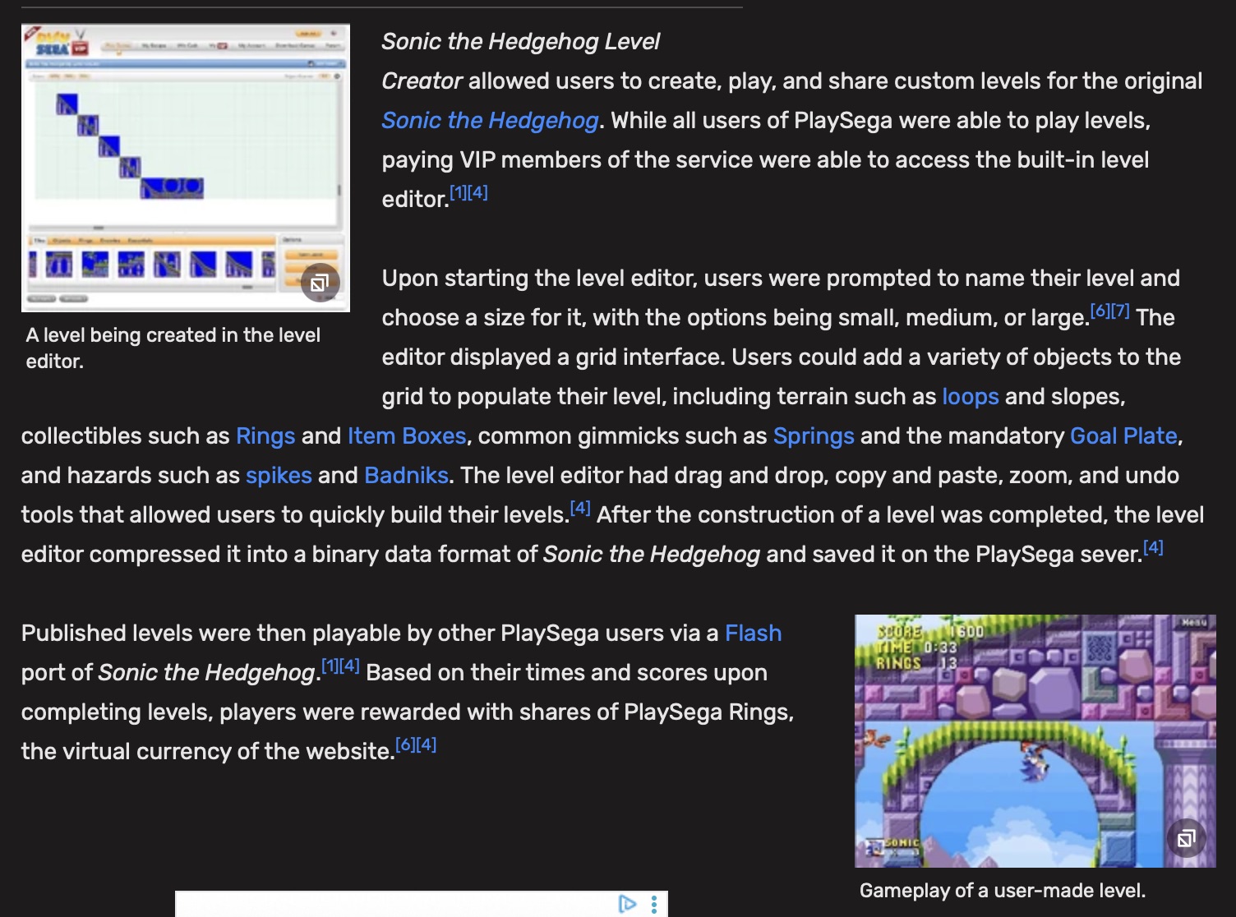This screenshot has width=1236, height=917.
Task: Open citation [4] after 'PlaySega sever.'
Action: (x=1153, y=547)
